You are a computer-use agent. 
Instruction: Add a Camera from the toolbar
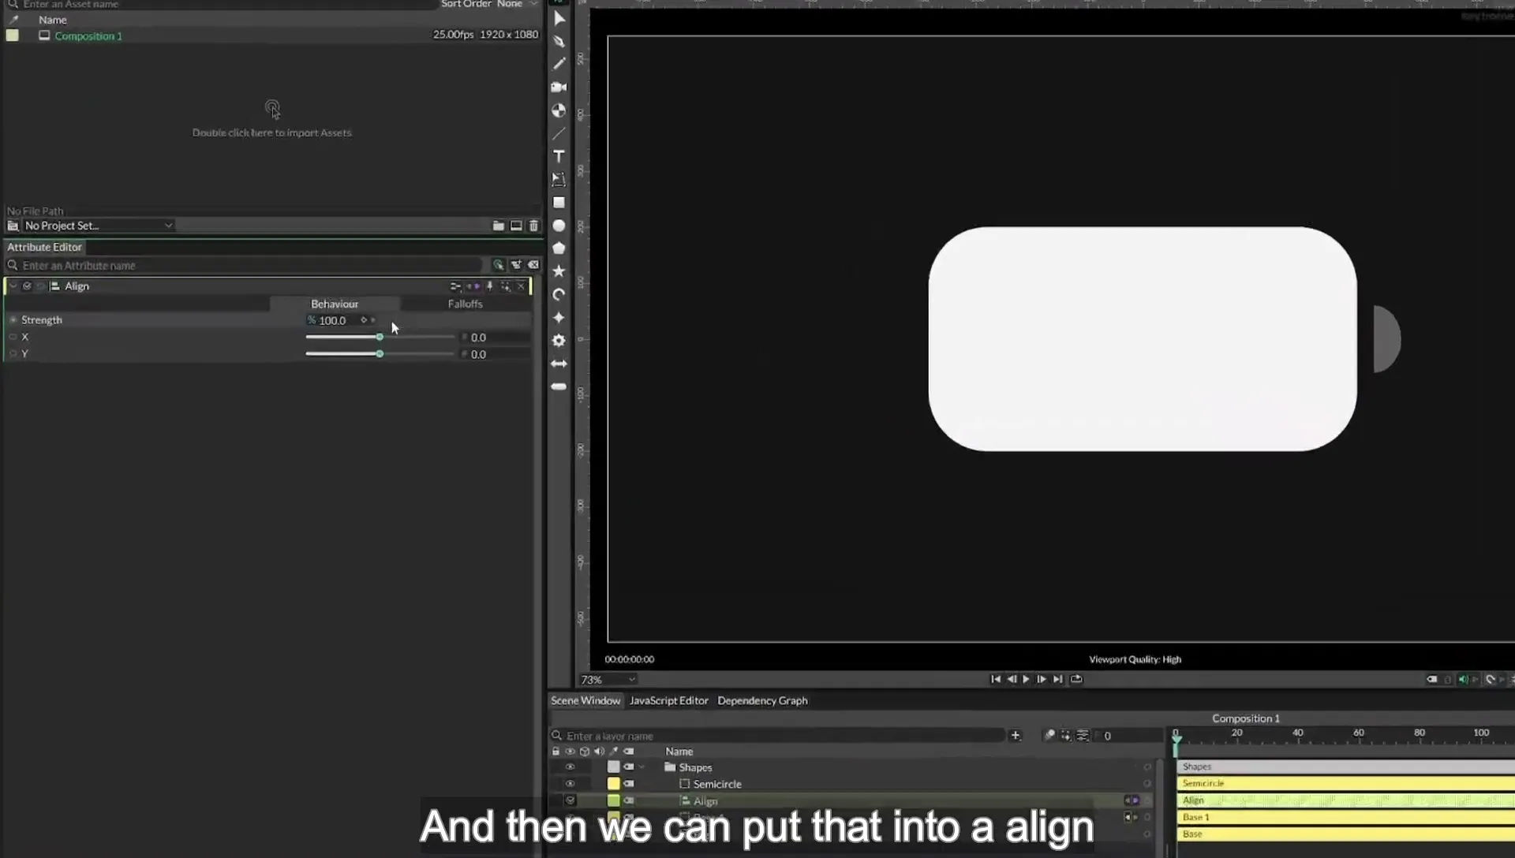(559, 87)
